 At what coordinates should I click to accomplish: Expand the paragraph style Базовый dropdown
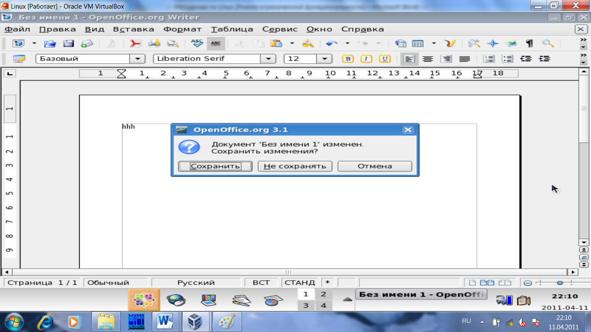tap(138, 59)
